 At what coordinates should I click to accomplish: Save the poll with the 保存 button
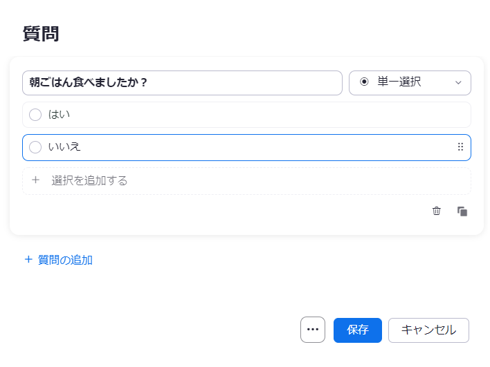tap(358, 330)
